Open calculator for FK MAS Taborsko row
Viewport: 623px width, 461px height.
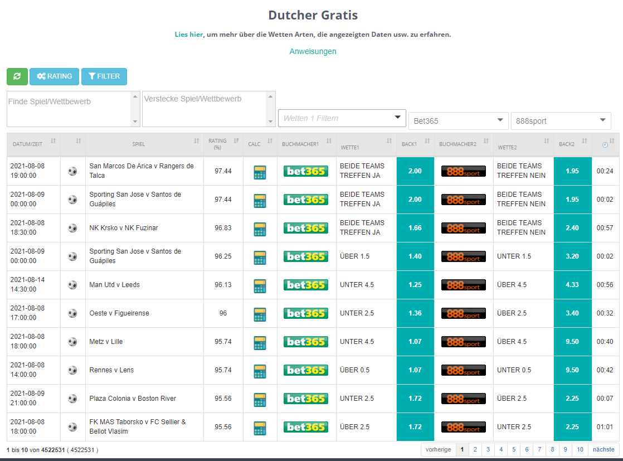coord(260,428)
